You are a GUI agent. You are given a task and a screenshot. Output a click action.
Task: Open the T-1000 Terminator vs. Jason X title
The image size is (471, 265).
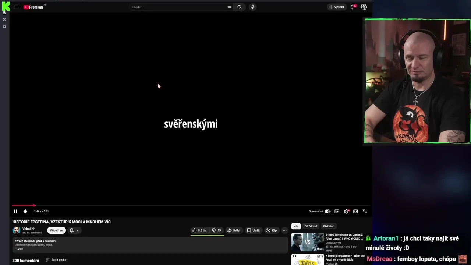coord(344,237)
